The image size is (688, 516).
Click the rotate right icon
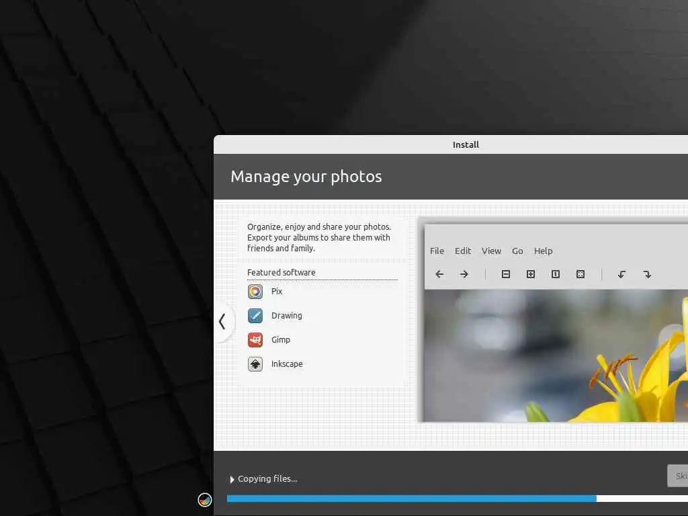(x=647, y=275)
